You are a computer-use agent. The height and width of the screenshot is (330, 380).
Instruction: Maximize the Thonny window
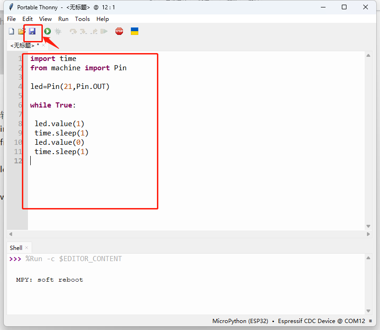[x=344, y=7]
